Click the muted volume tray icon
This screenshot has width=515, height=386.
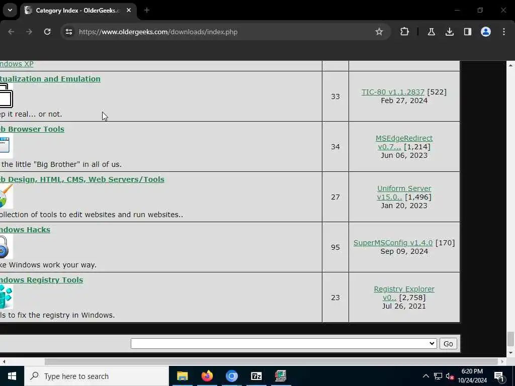click(450, 376)
